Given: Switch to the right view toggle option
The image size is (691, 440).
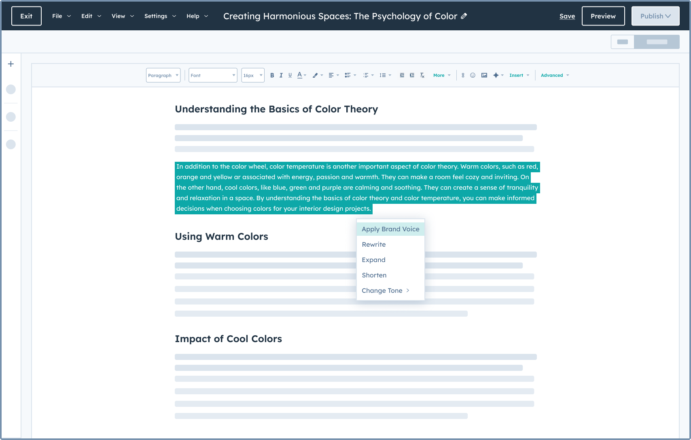Looking at the screenshot, I should (657, 42).
